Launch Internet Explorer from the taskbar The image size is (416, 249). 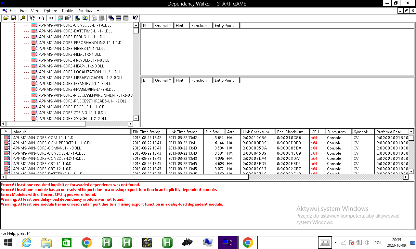tap(26, 243)
